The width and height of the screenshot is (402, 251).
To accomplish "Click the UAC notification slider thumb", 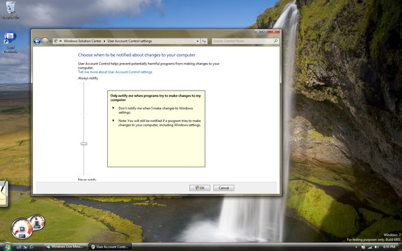I will click(84, 143).
